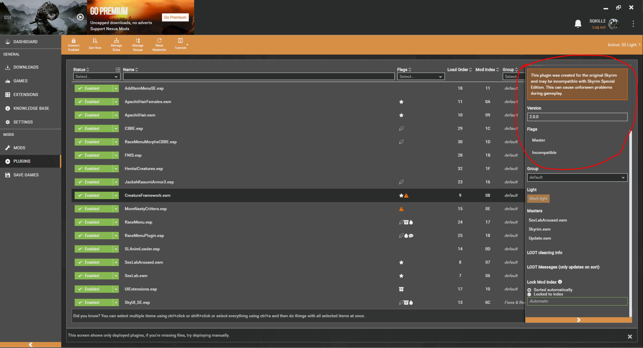Open Downloads page
This screenshot has height=348, width=643.
(30, 67)
